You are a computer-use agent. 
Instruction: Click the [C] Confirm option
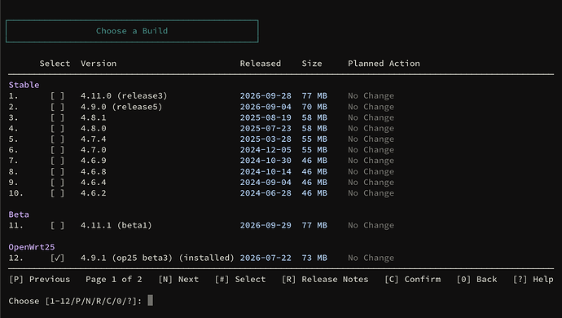412,279
